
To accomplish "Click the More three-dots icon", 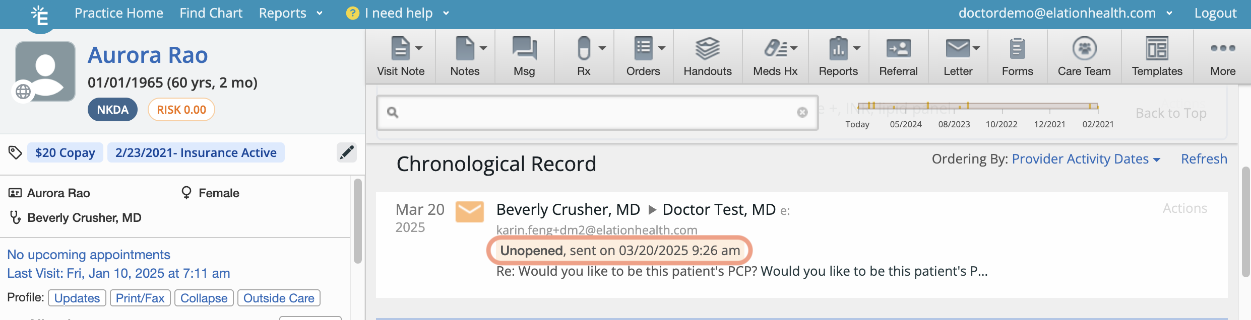I will point(1223,48).
